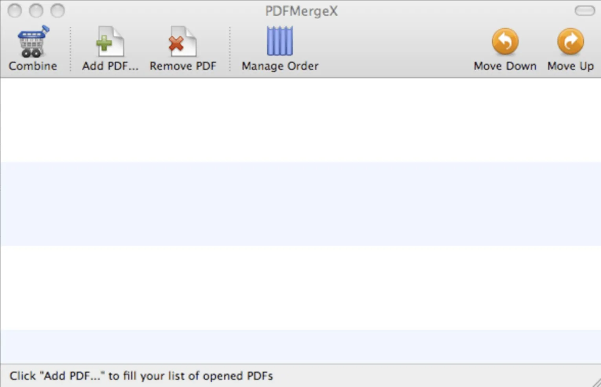
Task: Minimize the PDFMergeX window
Action: (36, 11)
